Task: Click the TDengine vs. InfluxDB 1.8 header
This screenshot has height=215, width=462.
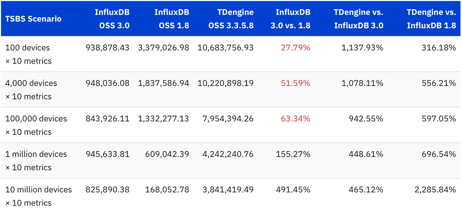Action: 431,19
